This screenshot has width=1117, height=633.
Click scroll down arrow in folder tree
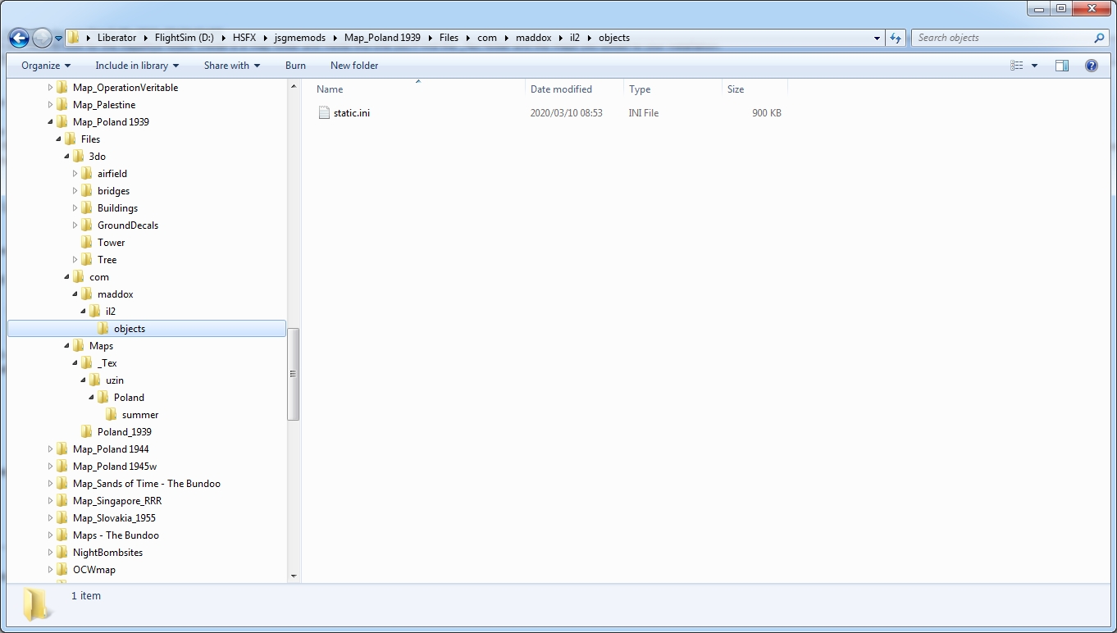(x=294, y=576)
